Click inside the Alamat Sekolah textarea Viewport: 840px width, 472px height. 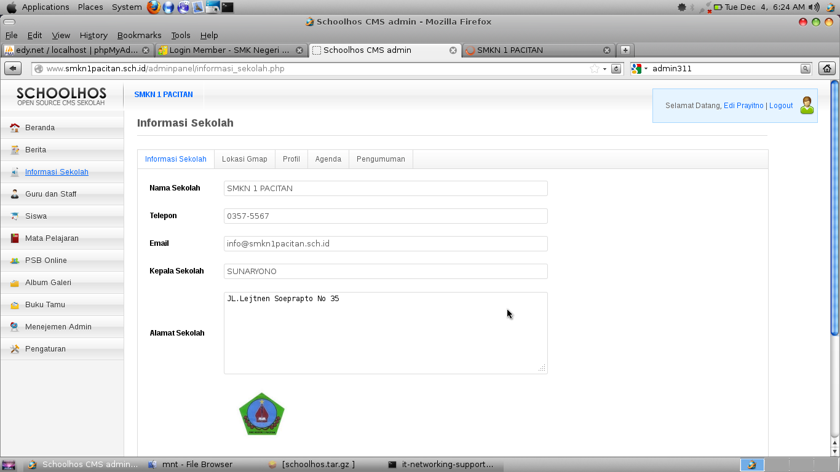(x=386, y=333)
